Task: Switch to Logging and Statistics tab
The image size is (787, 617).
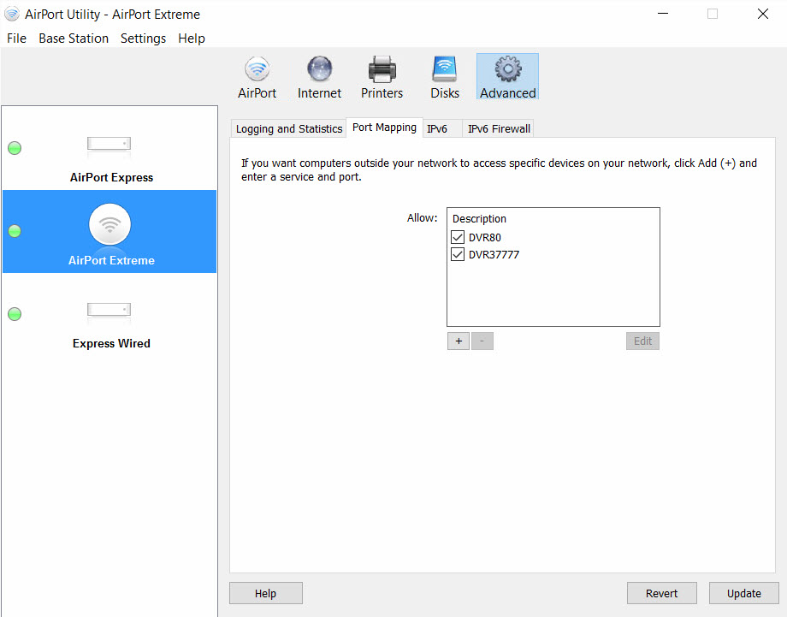Action: click(288, 128)
